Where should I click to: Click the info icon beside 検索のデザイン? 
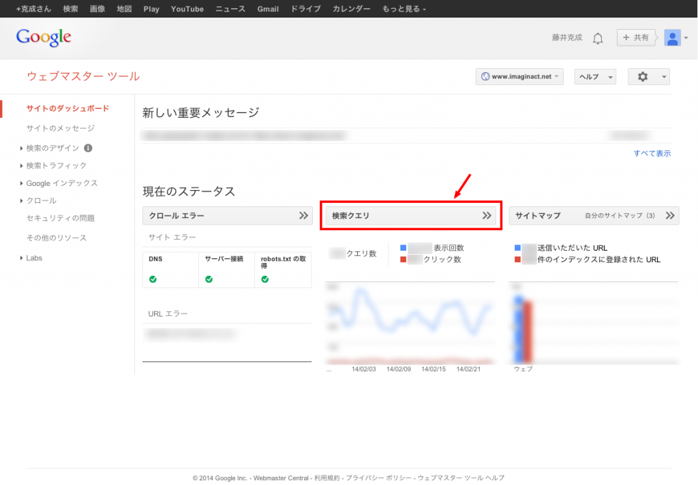point(88,148)
